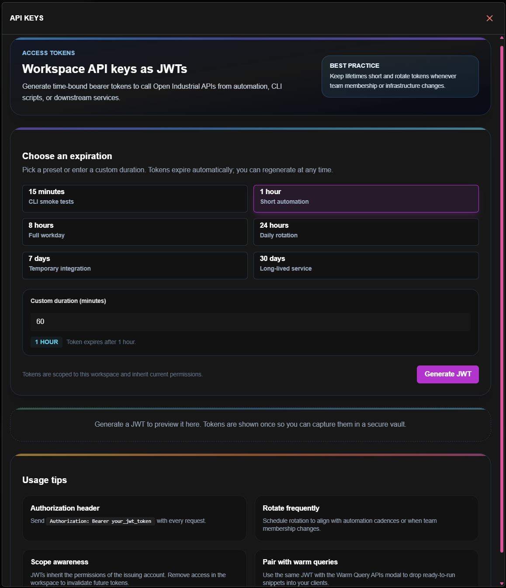This screenshot has height=588, width=506.
Task: Click the JWT preview placeholder message
Action: (250, 424)
